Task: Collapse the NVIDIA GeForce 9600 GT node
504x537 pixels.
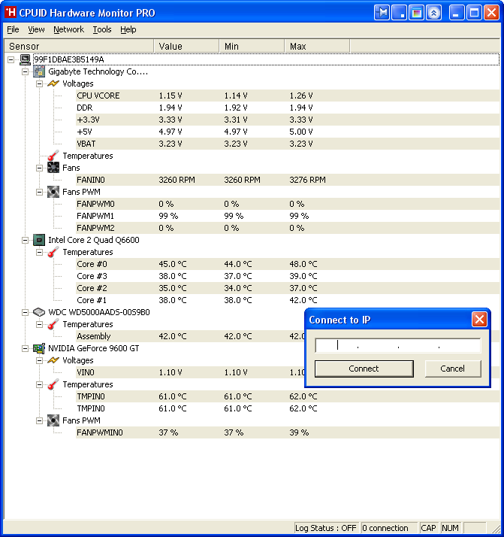Action: pos(25,349)
